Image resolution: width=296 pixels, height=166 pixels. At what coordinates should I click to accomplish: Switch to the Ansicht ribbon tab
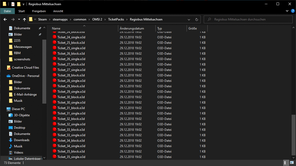[58, 11]
